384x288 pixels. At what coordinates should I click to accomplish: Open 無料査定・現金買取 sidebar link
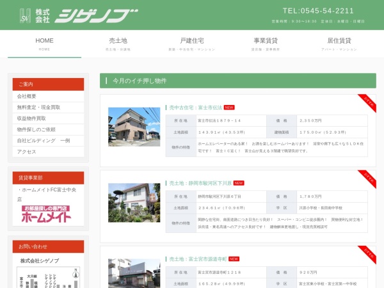click(48, 108)
